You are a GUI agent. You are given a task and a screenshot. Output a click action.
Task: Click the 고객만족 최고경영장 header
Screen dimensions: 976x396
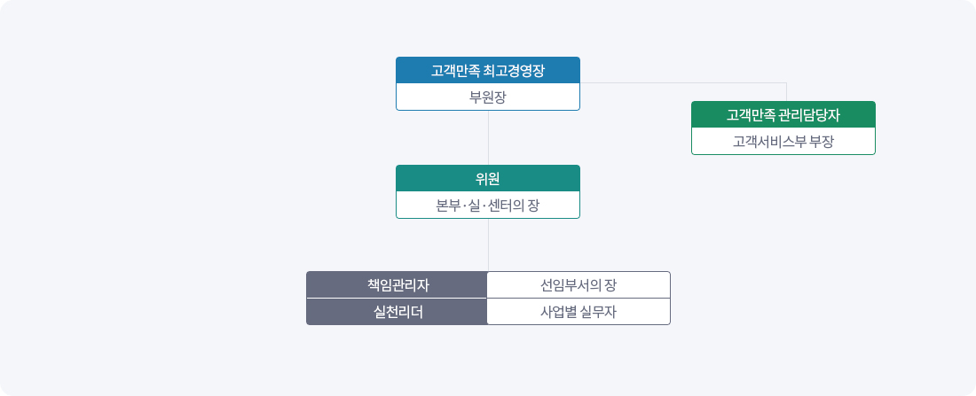point(487,70)
